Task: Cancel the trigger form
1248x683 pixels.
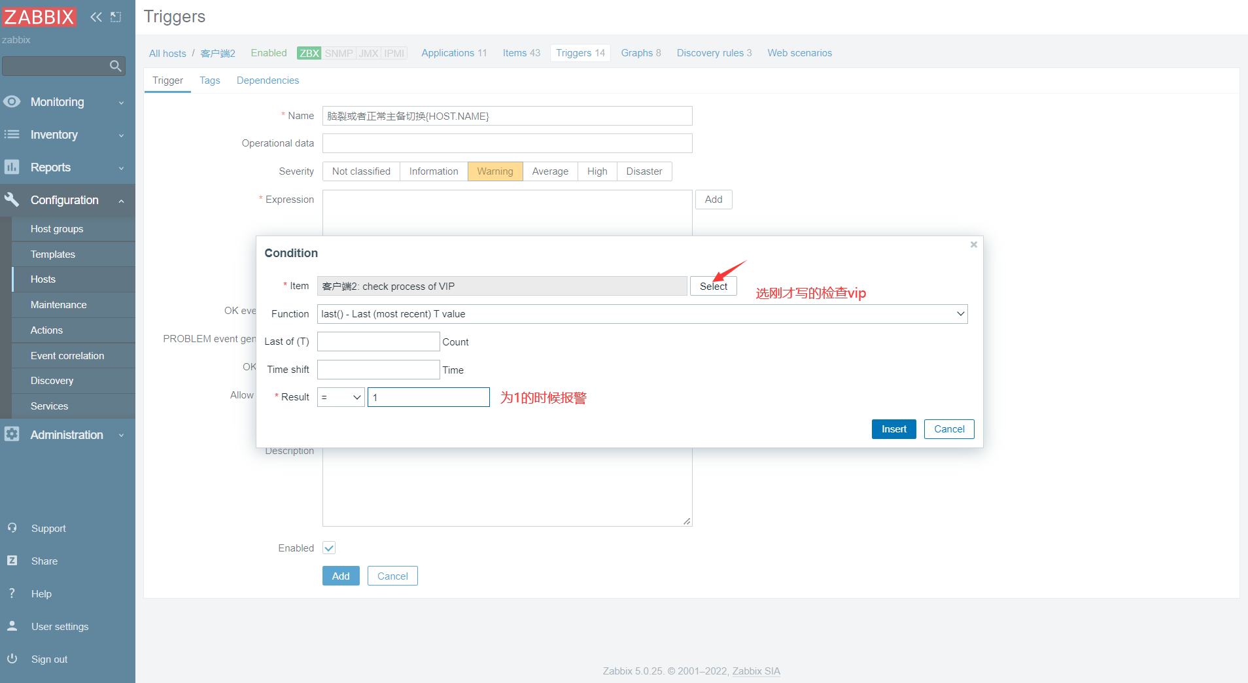Action: point(392,576)
